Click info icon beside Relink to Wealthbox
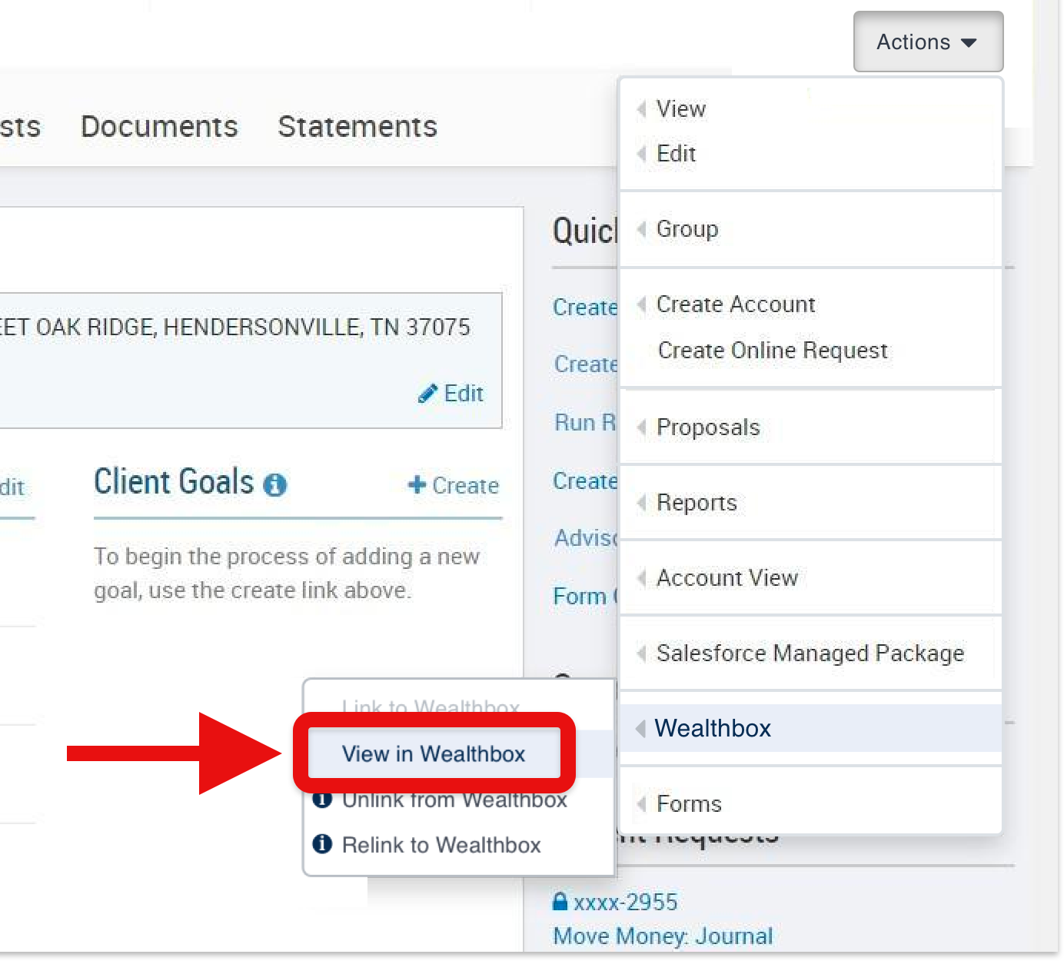 (322, 844)
